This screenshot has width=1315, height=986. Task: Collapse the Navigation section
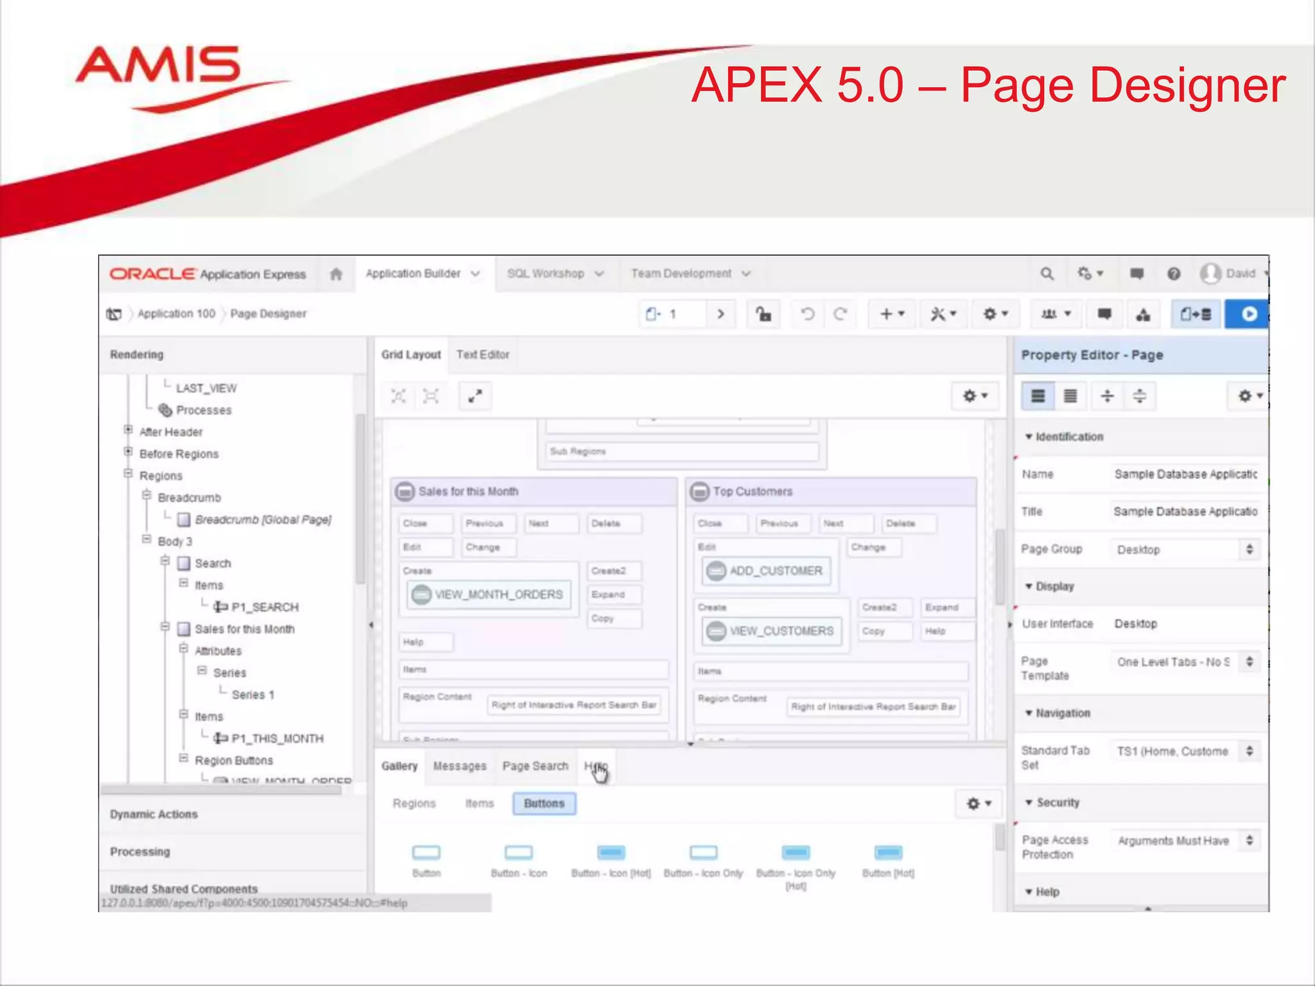click(x=1029, y=714)
